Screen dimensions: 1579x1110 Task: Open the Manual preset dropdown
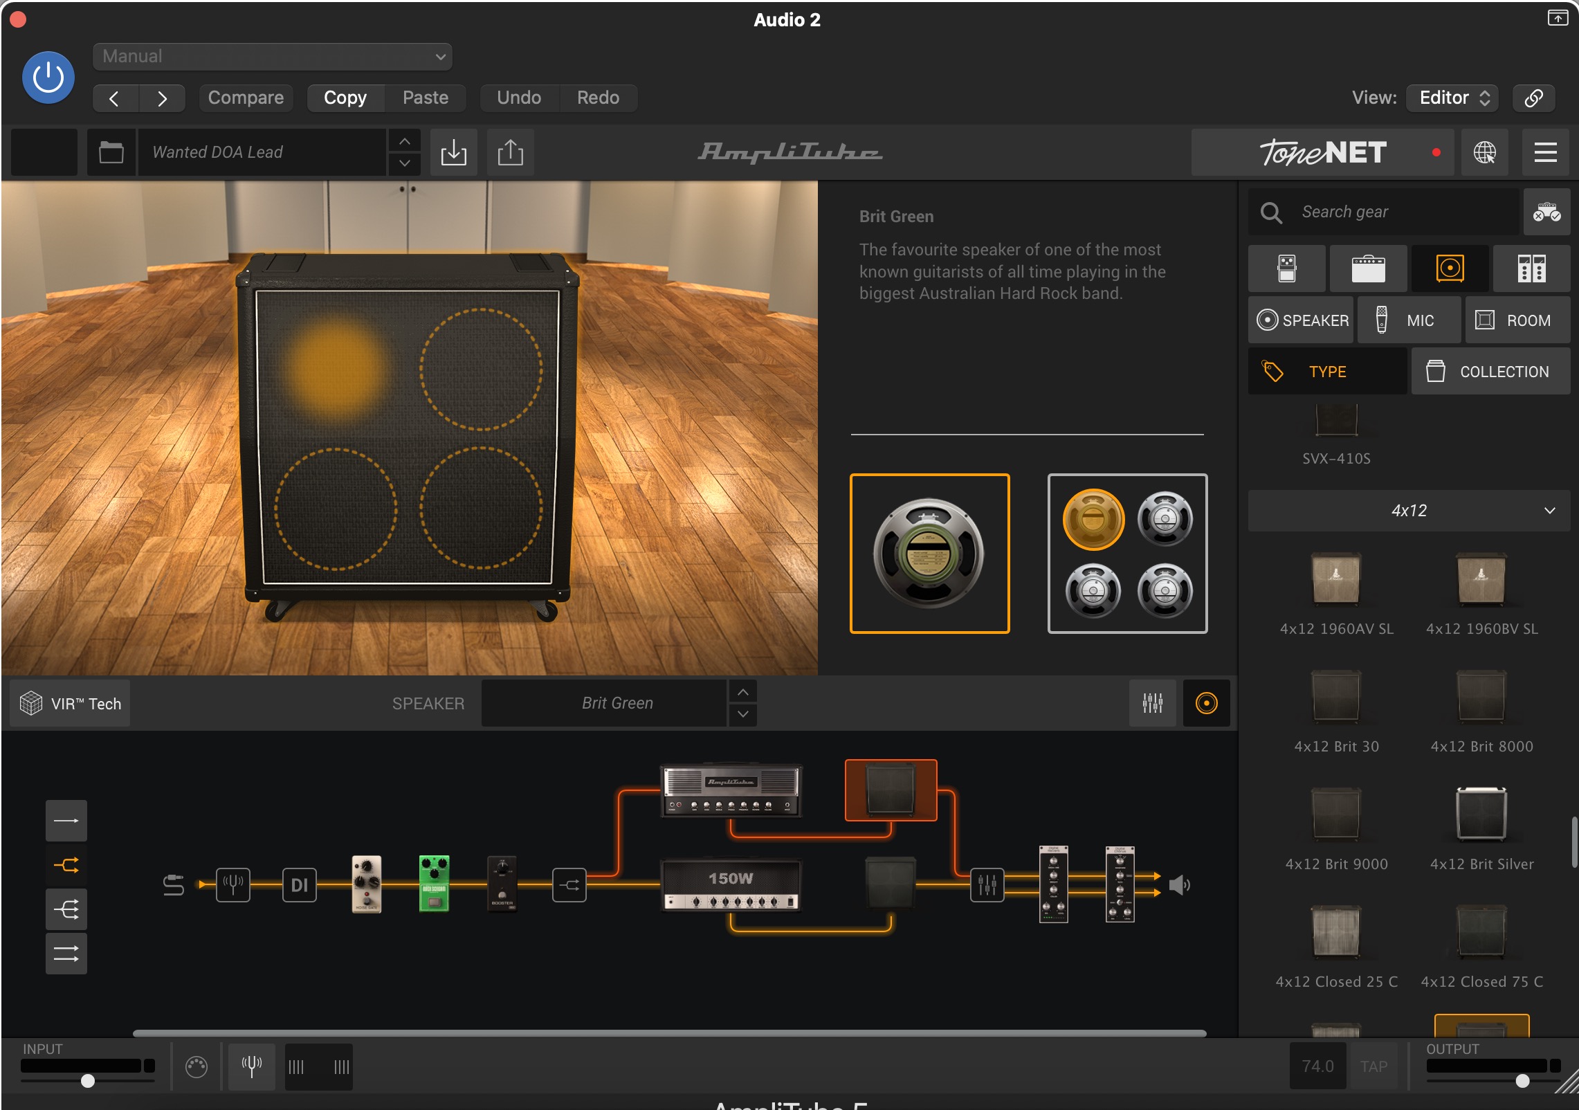click(x=272, y=56)
